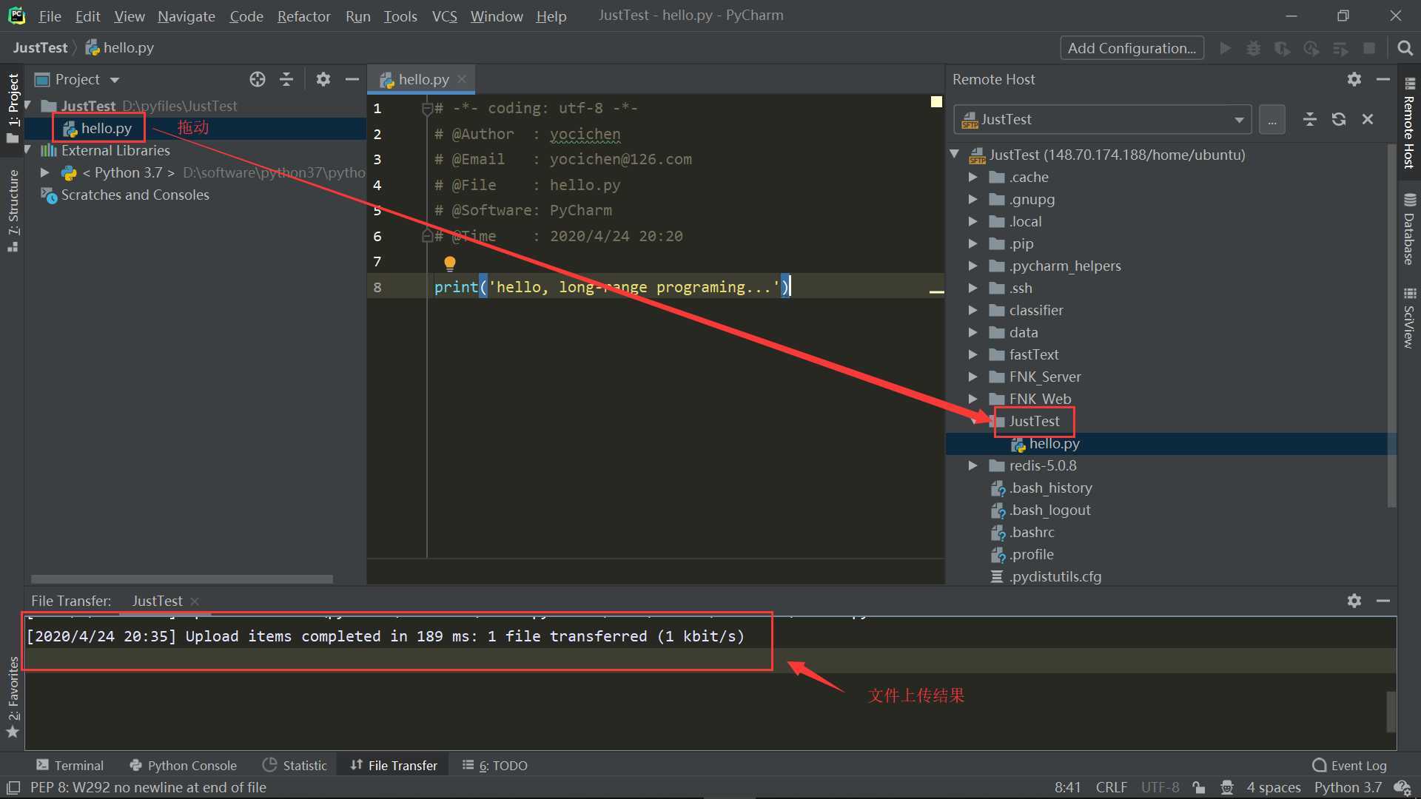Disconnect the remote host with X icon
The height and width of the screenshot is (799, 1421).
click(1368, 119)
